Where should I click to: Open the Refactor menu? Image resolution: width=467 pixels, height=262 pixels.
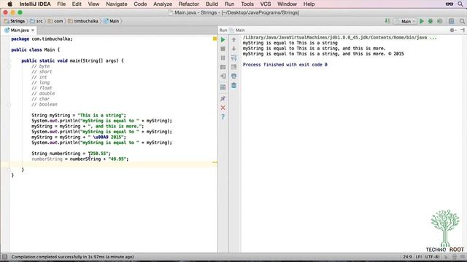pos(188,4)
